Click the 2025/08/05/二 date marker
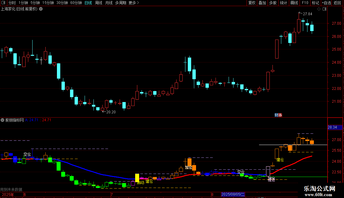This screenshot has width=344, height=198. pos(233,194)
